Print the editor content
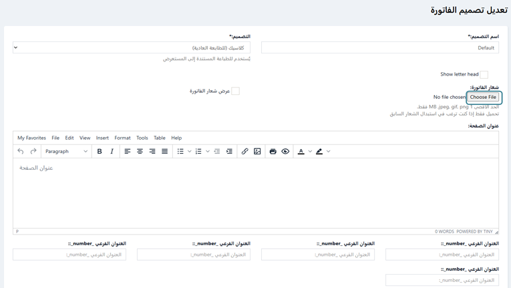 [273, 152]
